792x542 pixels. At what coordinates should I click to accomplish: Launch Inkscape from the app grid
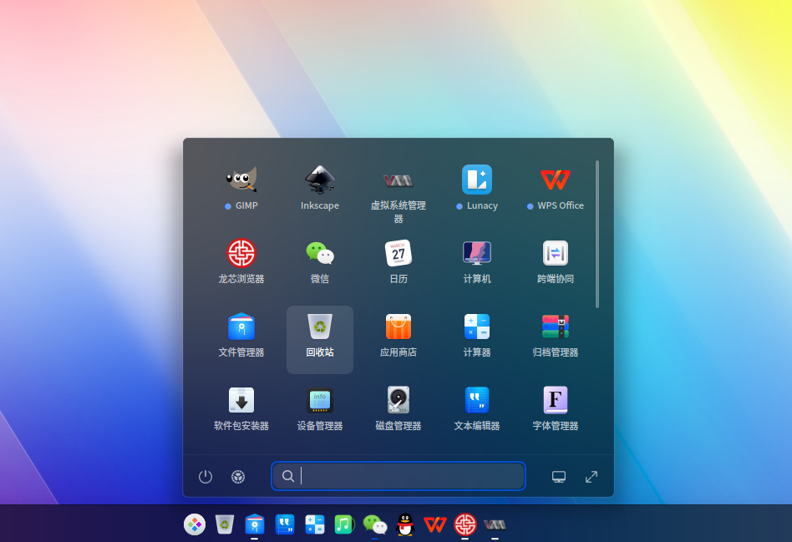pyautogui.click(x=320, y=187)
